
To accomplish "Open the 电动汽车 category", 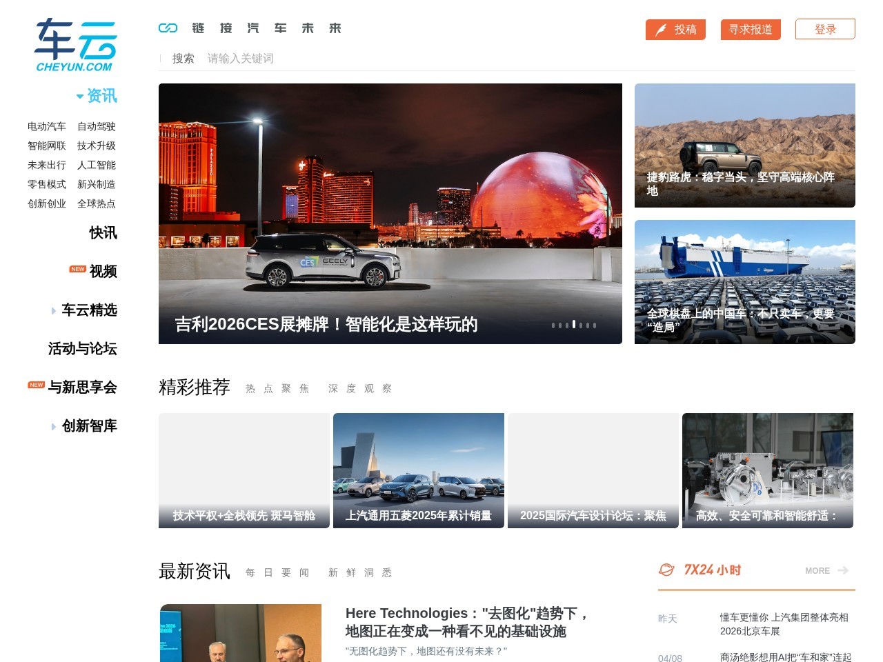I will point(47,126).
